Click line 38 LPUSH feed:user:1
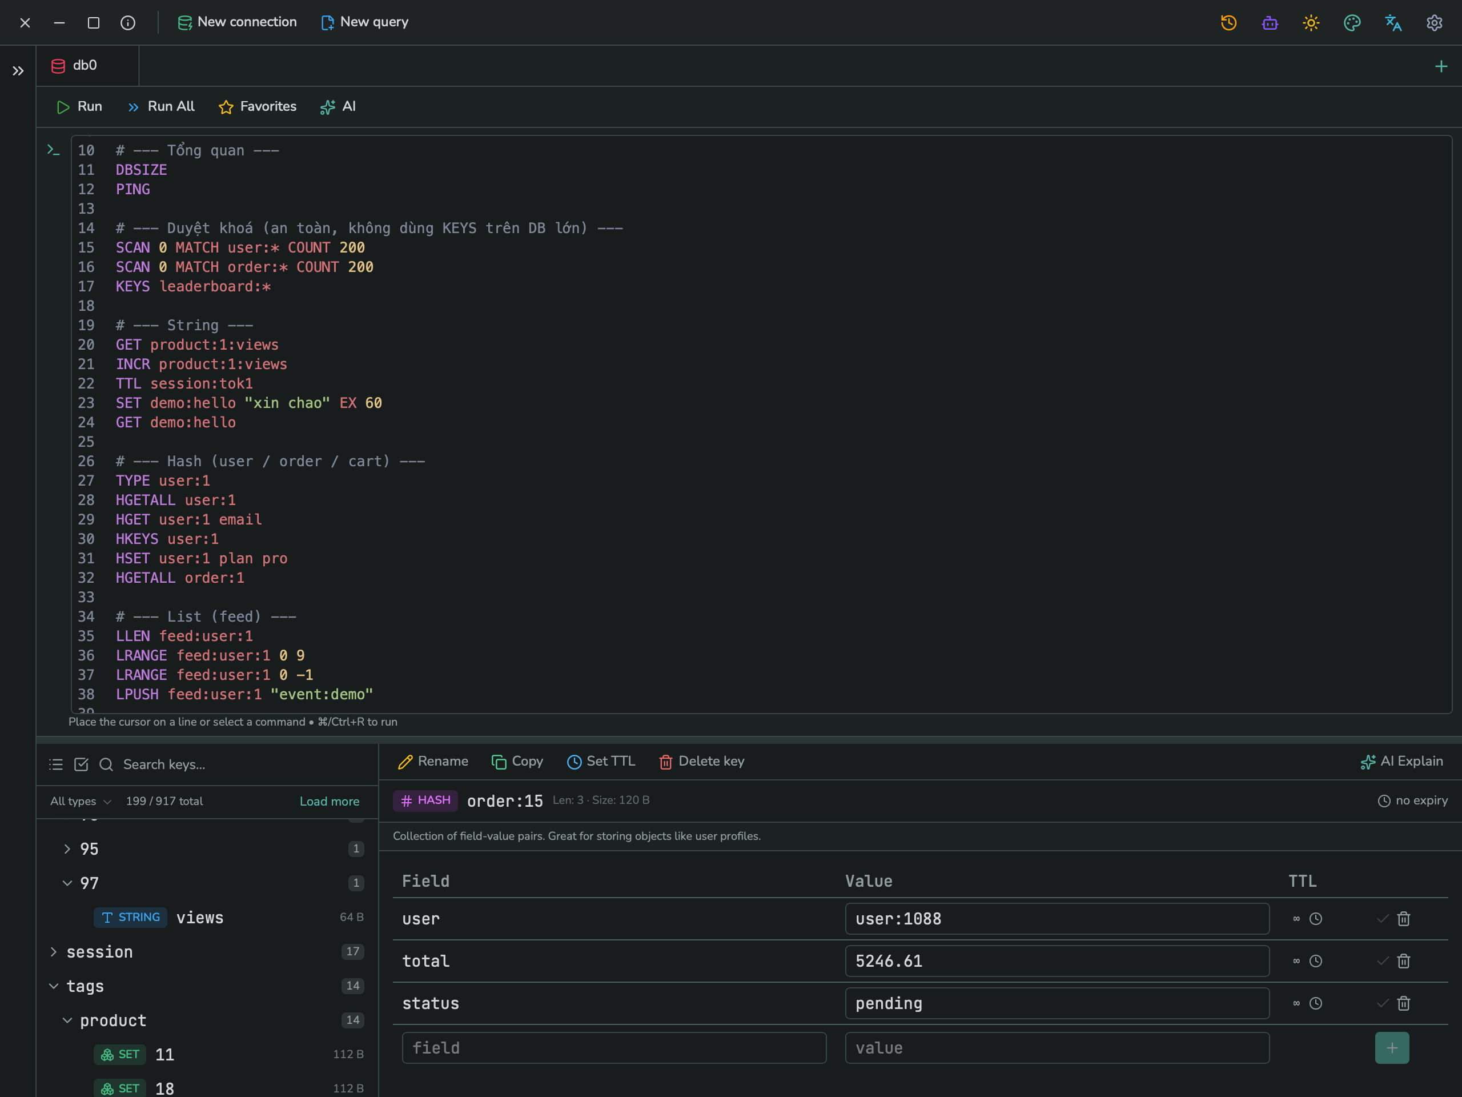Viewport: 1462px width, 1097px height. [244, 694]
